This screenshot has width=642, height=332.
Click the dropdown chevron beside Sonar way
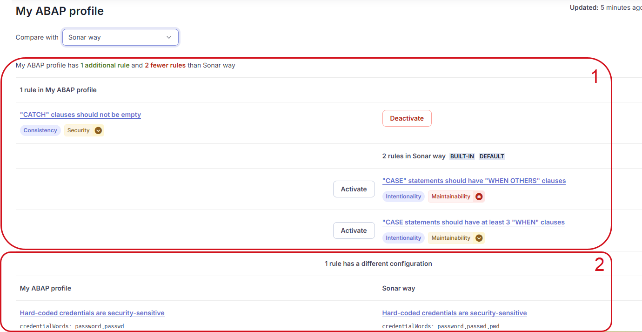tap(169, 37)
